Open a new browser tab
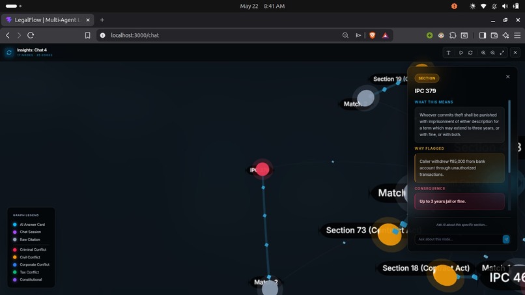 (x=102, y=20)
